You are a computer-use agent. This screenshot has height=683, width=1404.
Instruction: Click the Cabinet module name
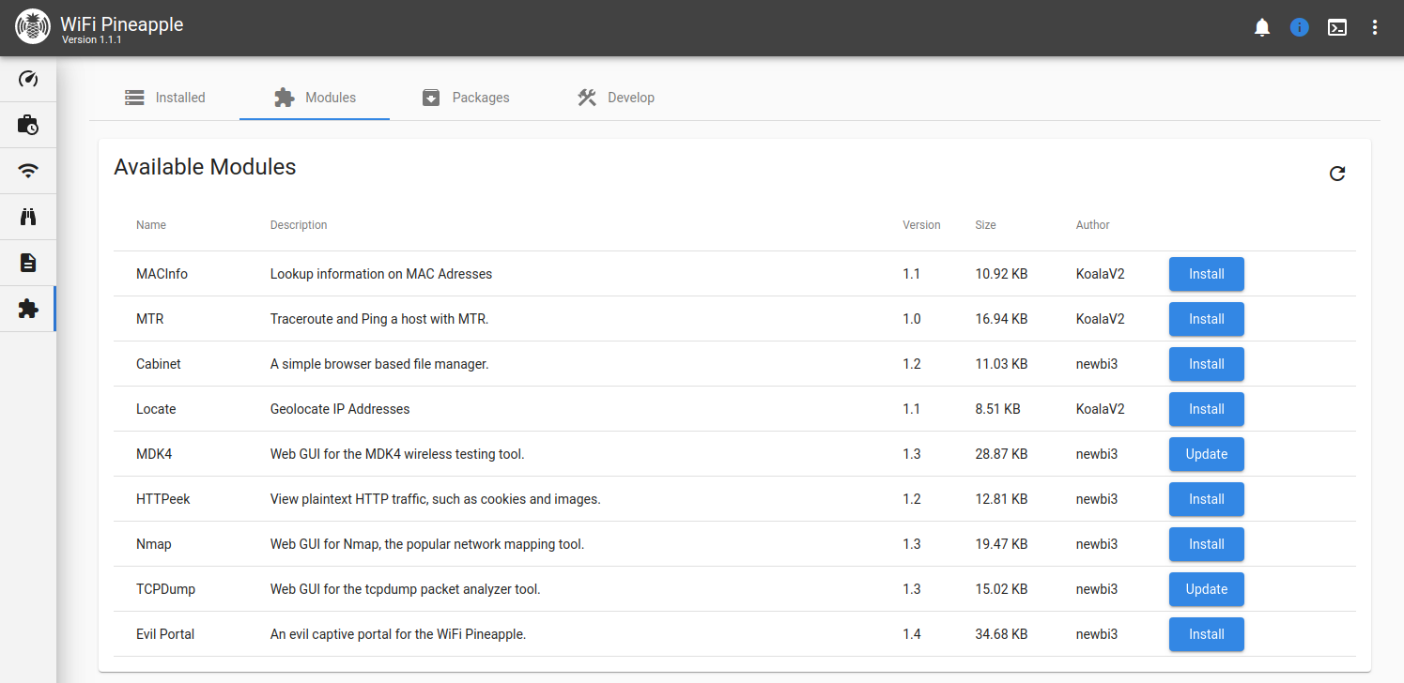[158, 364]
